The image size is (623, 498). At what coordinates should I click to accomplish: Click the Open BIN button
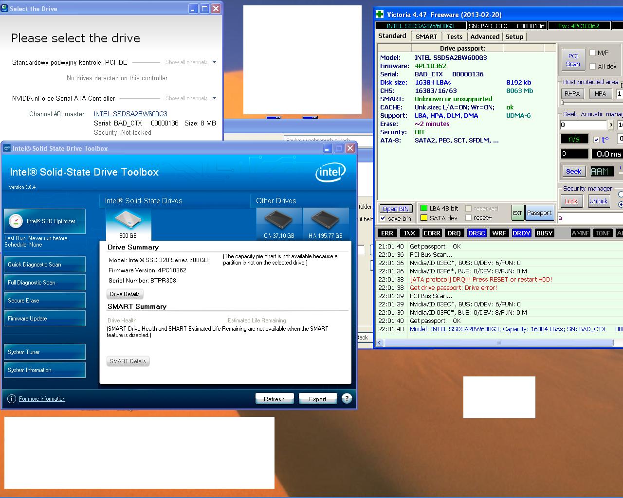(x=396, y=209)
